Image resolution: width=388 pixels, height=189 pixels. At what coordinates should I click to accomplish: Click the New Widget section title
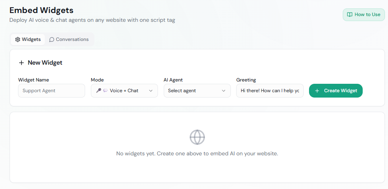pyautogui.click(x=45, y=63)
